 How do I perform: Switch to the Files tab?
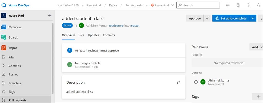(81, 35)
